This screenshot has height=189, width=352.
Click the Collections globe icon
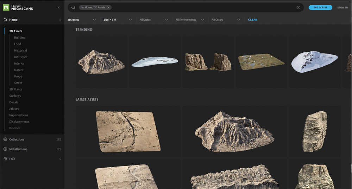pyautogui.click(x=5, y=139)
